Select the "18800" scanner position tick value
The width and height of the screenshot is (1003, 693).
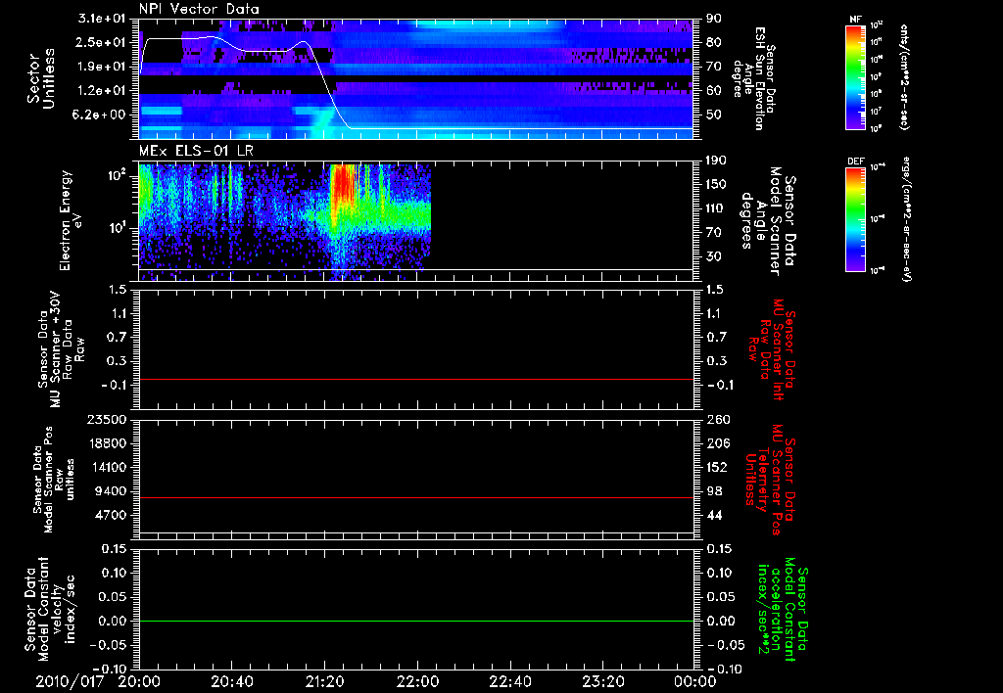click(107, 443)
